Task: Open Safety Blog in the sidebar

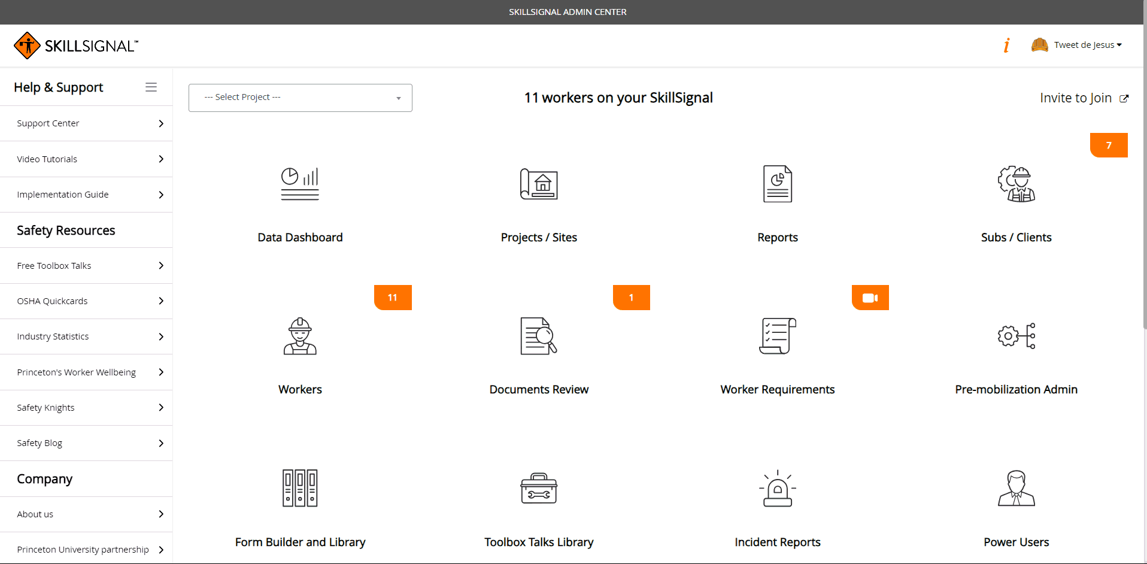Action: tap(86, 443)
